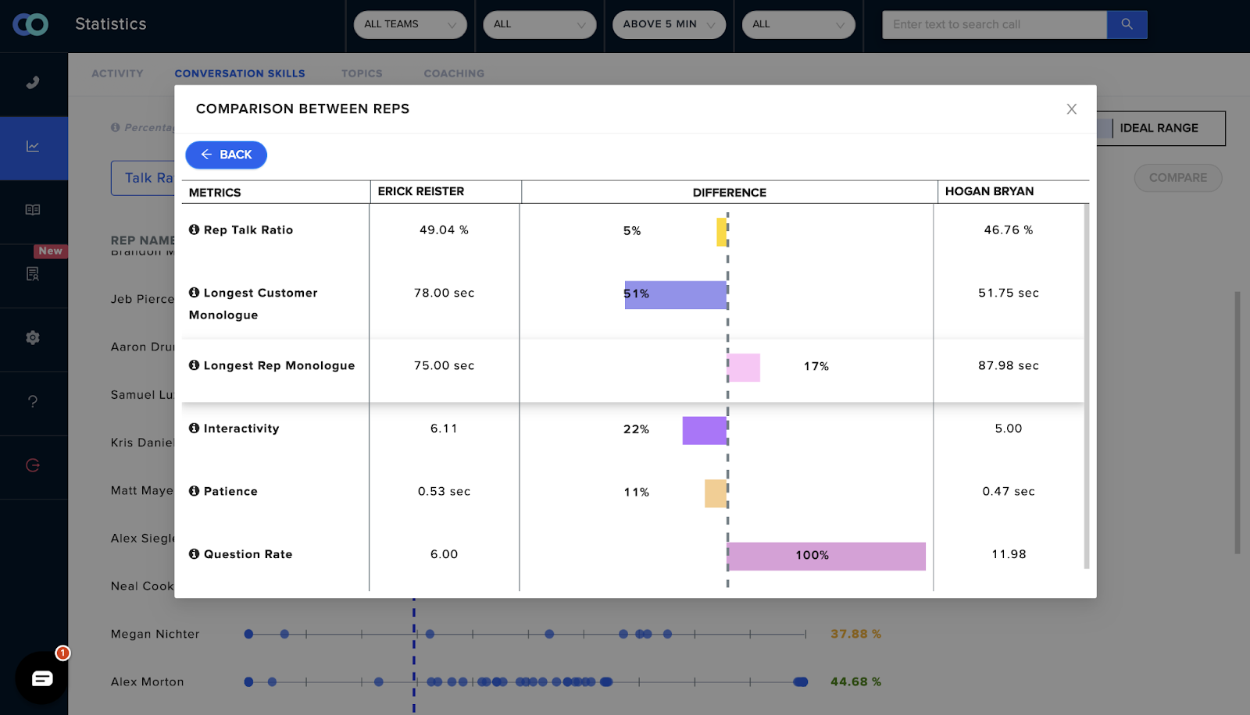Switch to the Activity tab

(117, 73)
